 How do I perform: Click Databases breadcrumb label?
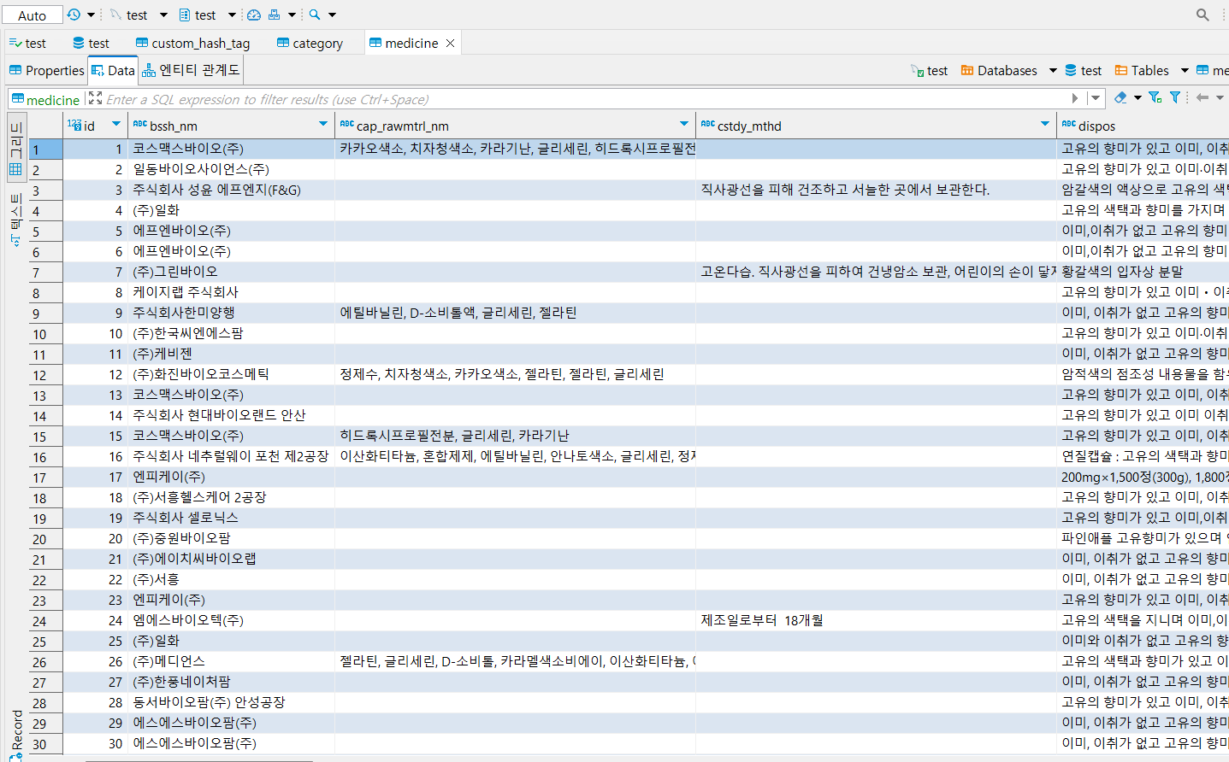coord(1007,71)
